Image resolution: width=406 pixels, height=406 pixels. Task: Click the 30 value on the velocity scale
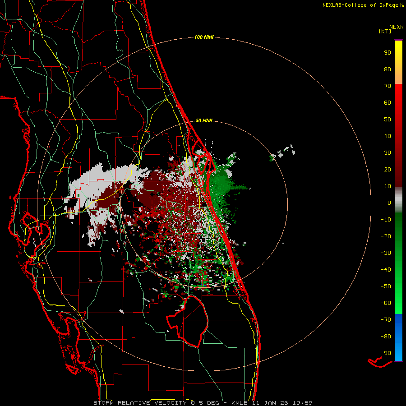click(x=388, y=153)
